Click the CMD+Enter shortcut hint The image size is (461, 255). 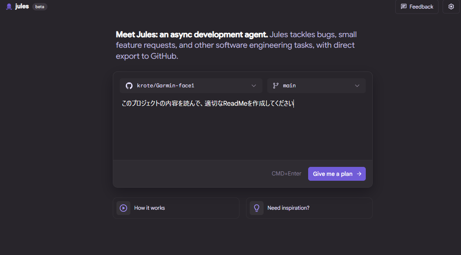click(286, 174)
